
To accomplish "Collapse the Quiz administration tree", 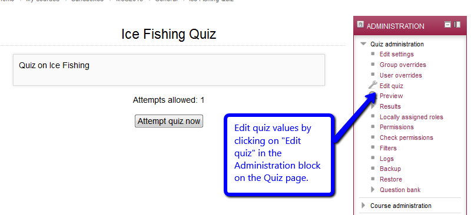I will pos(363,44).
